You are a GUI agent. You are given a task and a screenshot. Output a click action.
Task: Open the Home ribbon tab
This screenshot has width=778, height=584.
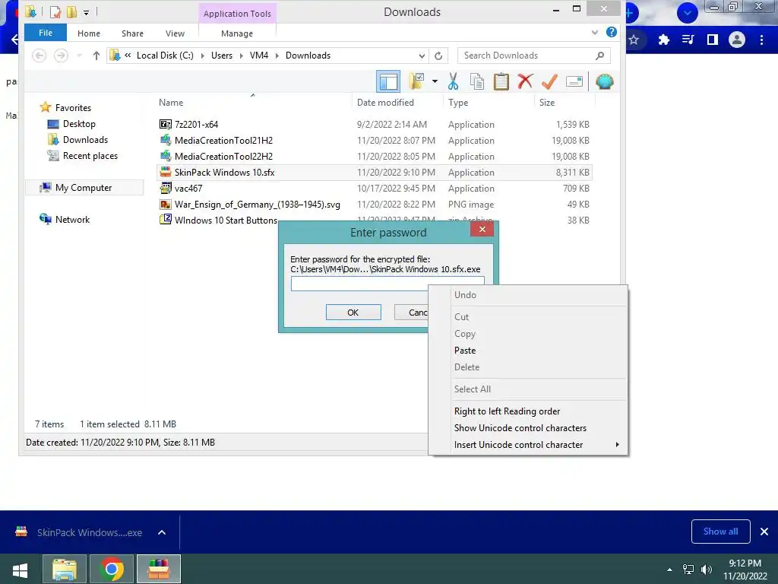coord(89,33)
